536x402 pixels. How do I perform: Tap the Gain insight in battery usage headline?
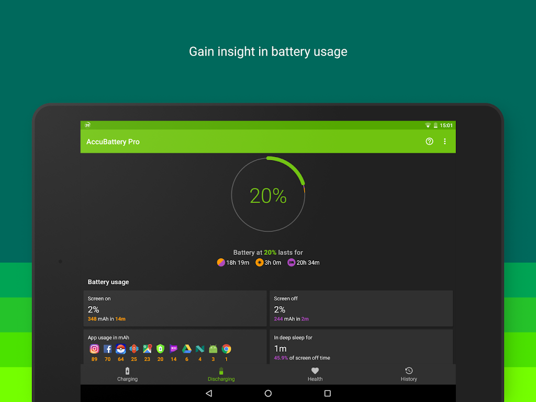[268, 52]
